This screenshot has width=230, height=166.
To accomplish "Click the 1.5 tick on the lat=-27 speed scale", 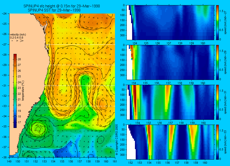I will point(222,11).
